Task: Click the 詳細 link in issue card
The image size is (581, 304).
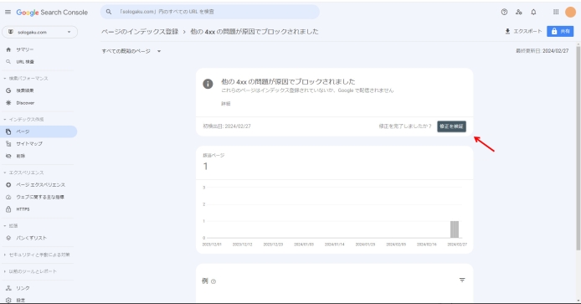Action: pos(226,104)
